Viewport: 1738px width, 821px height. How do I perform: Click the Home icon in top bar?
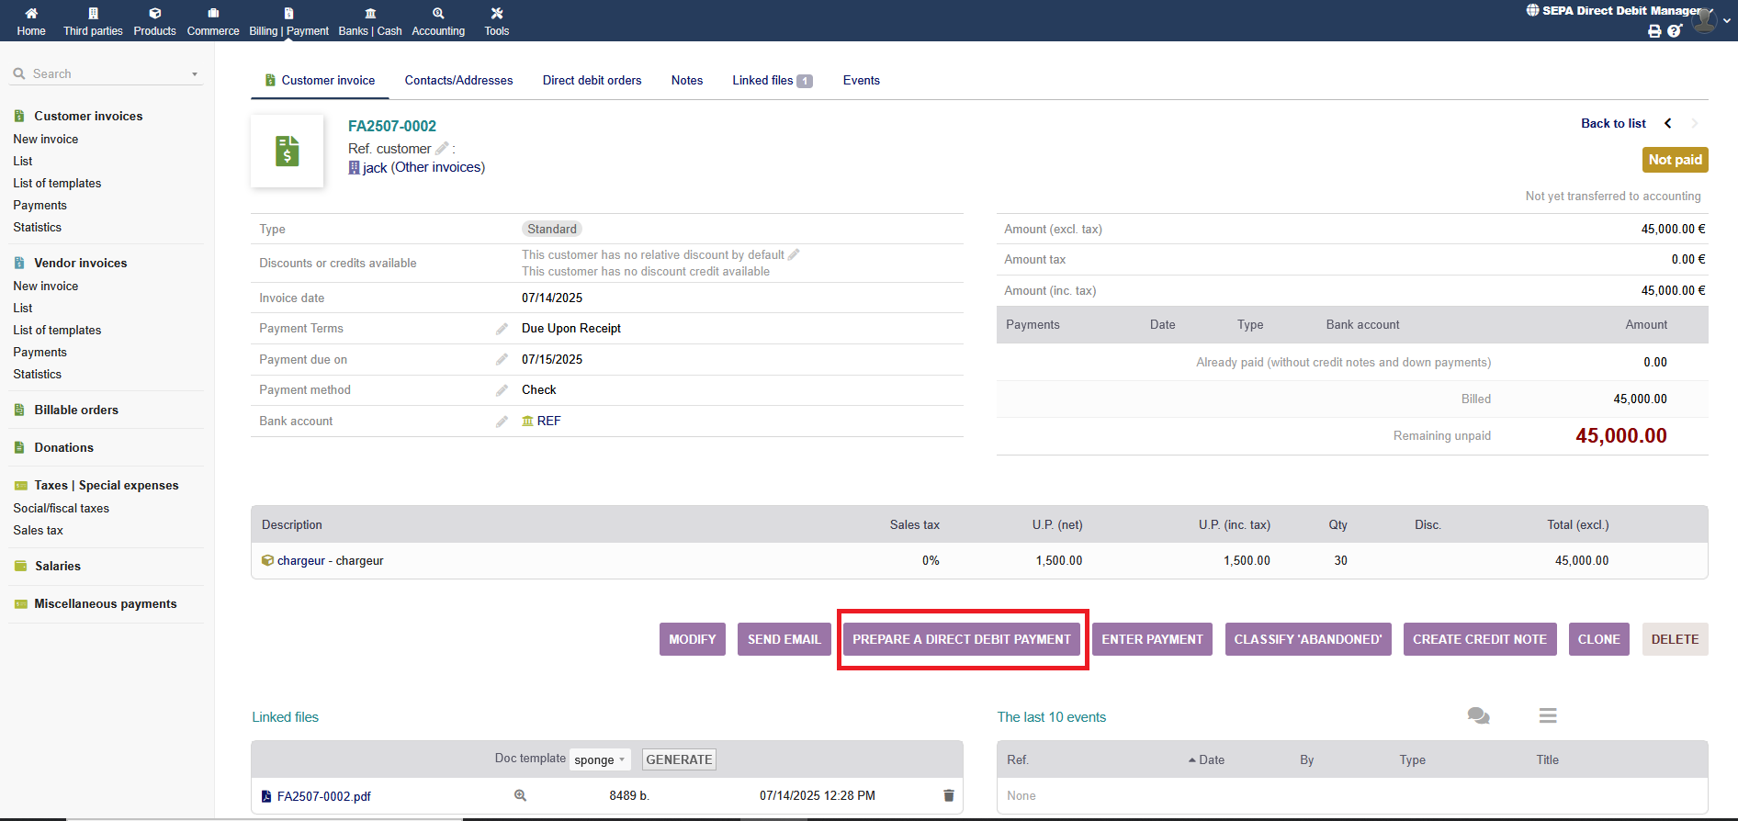pos(31,14)
